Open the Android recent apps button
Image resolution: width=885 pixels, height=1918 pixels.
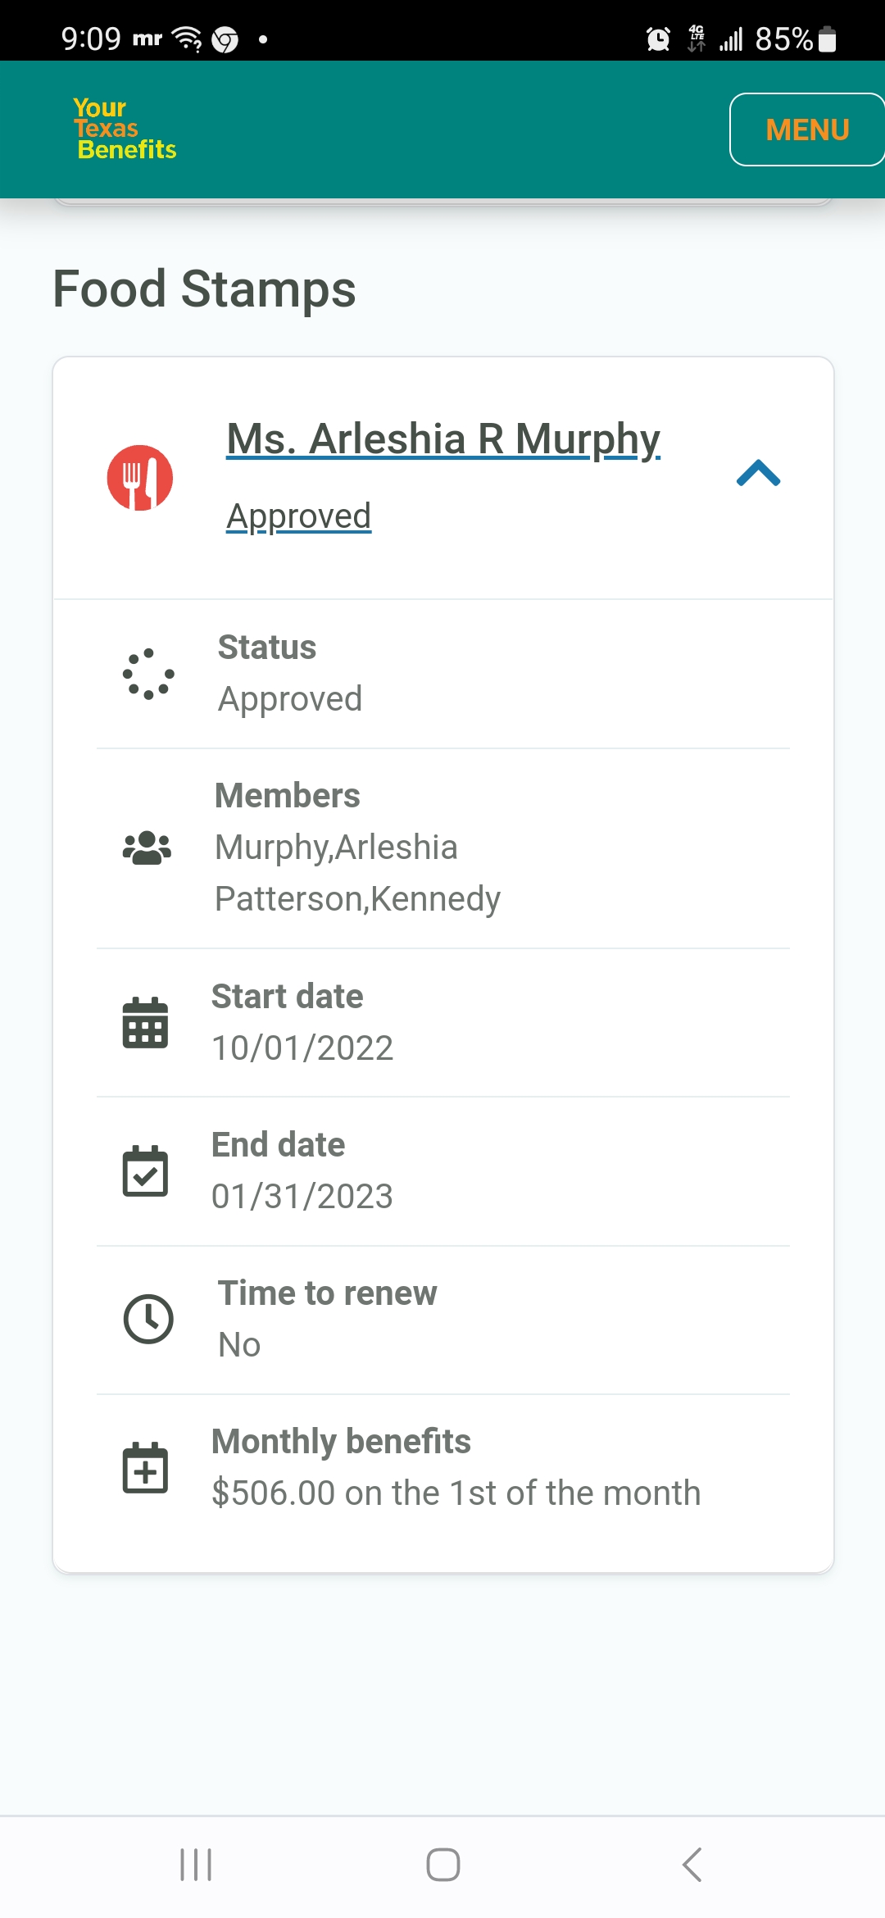point(196,1865)
